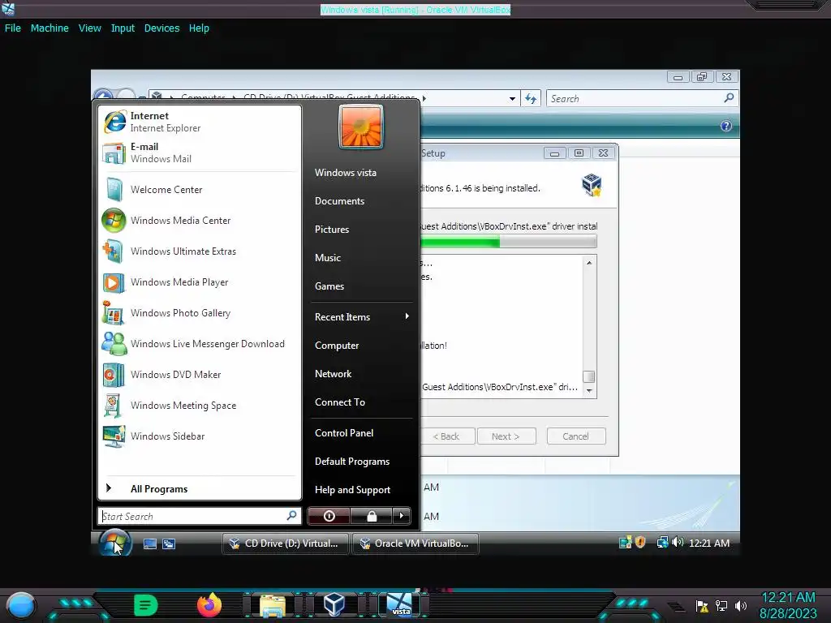
Task: Click Explorer refresh button
Action: 531,98
